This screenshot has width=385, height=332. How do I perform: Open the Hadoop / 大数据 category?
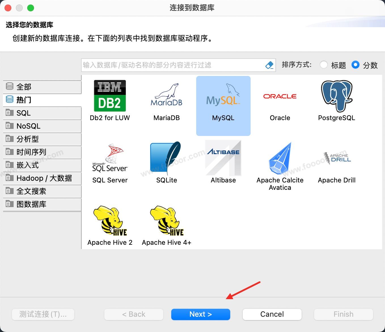43,178
